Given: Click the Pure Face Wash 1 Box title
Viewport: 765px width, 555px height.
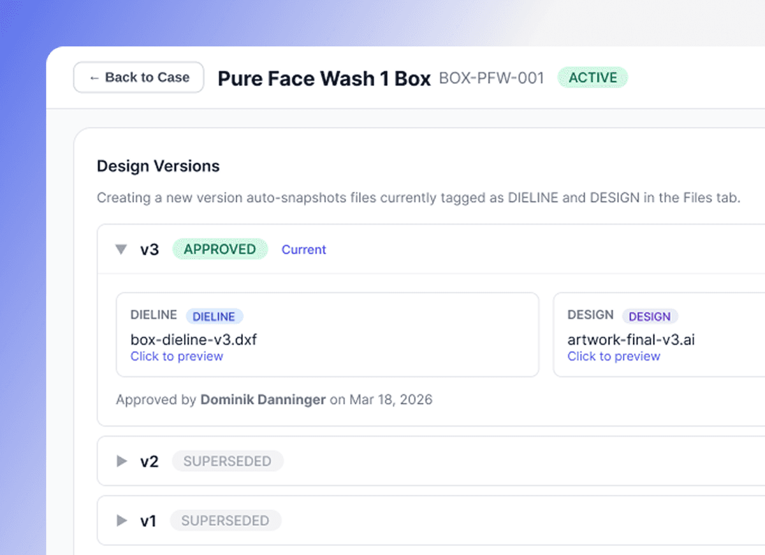Looking at the screenshot, I should [324, 78].
